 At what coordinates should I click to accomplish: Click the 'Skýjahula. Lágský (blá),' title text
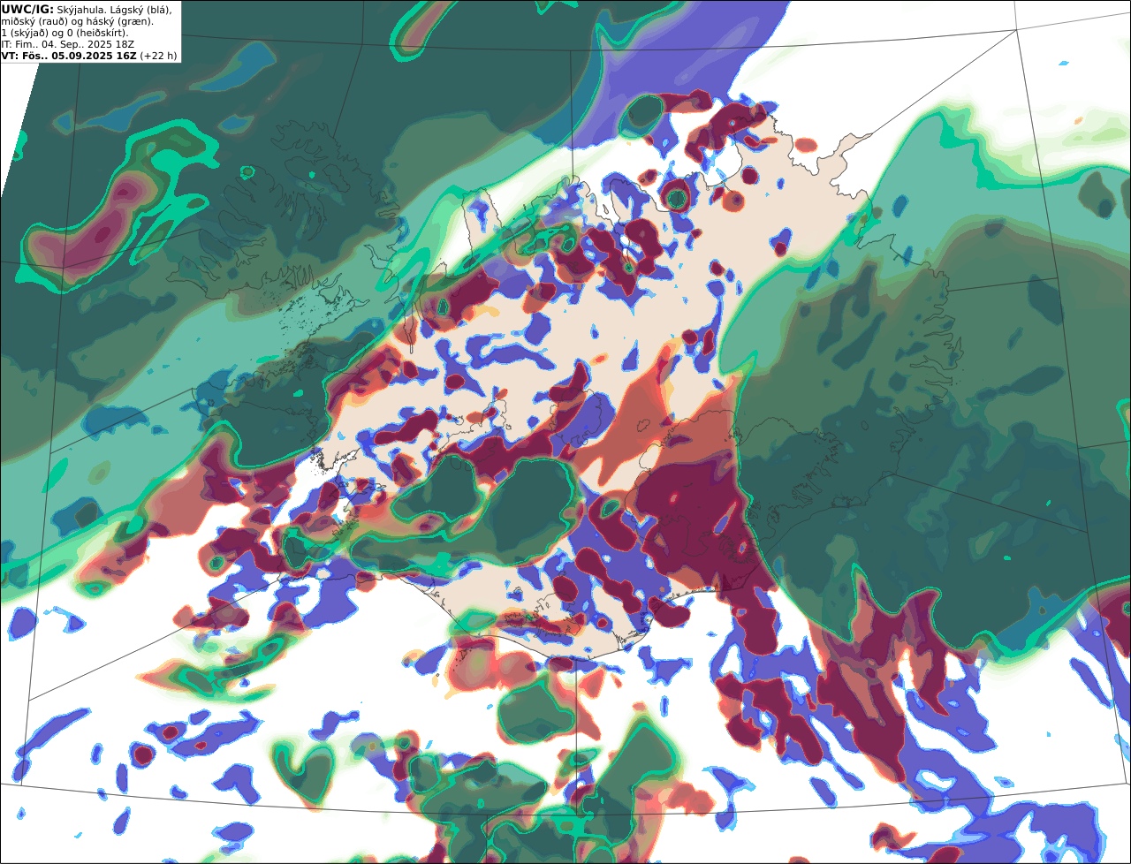114,9
